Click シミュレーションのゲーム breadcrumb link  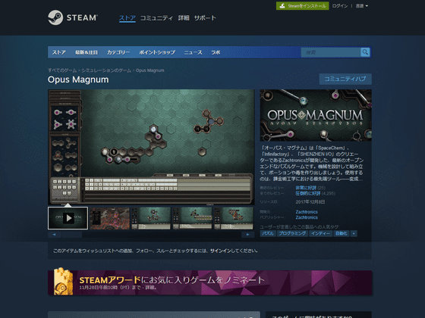106,70
